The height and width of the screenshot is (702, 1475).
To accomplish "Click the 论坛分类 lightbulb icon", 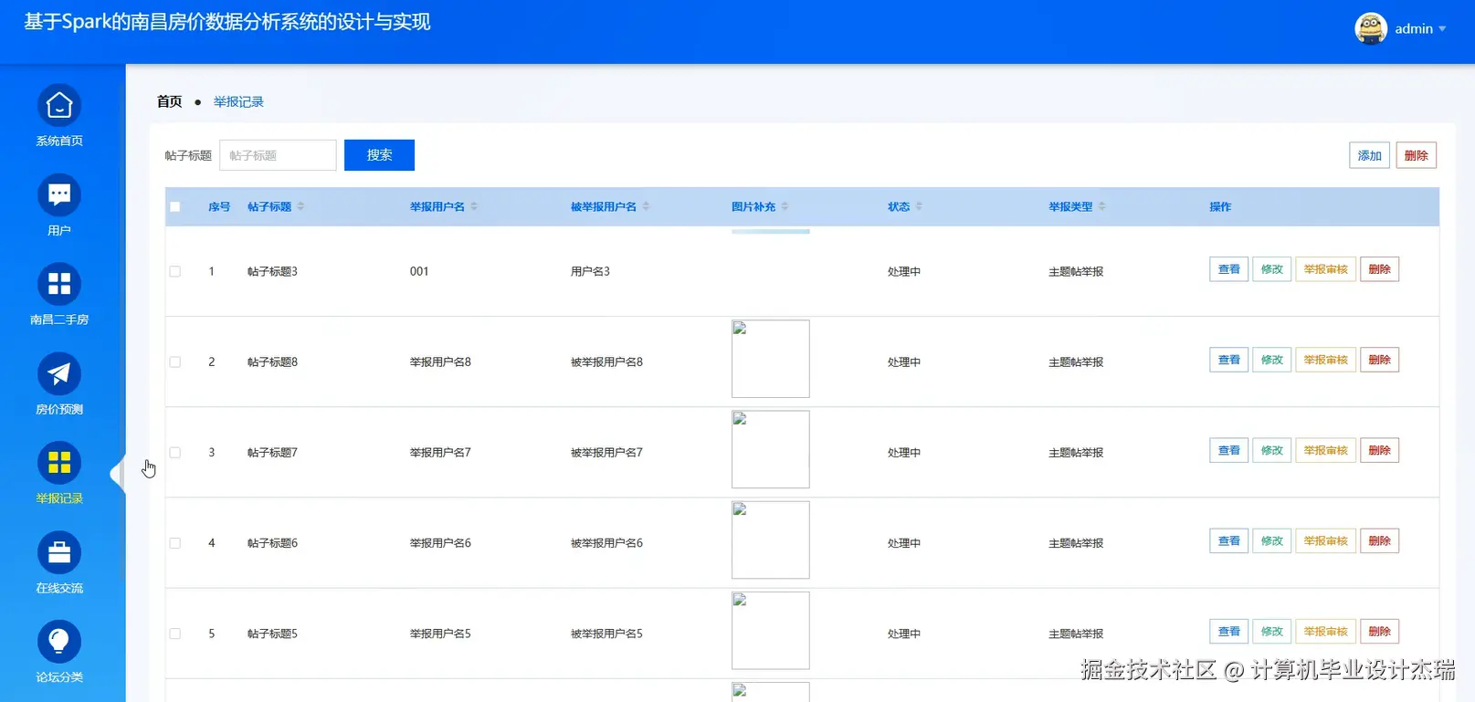I will pos(59,642).
